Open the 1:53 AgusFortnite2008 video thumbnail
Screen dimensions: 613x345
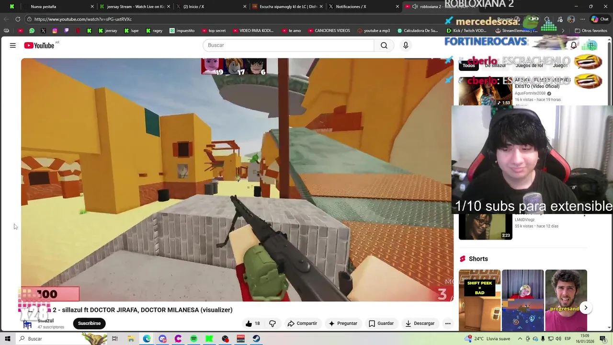(486, 91)
